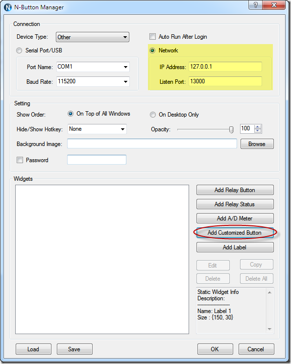291x364 pixels.
Task: Click the Background Image path field
Action: point(152,144)
